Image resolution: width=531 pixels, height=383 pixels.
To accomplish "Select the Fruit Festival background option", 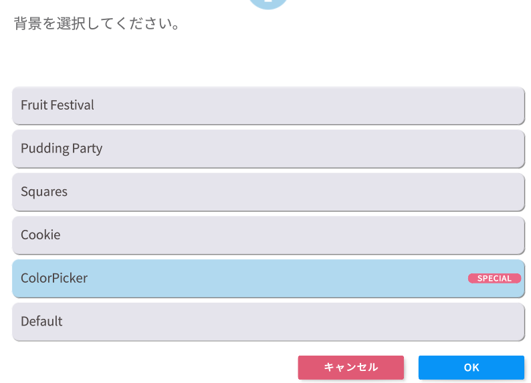I will 268,106.
